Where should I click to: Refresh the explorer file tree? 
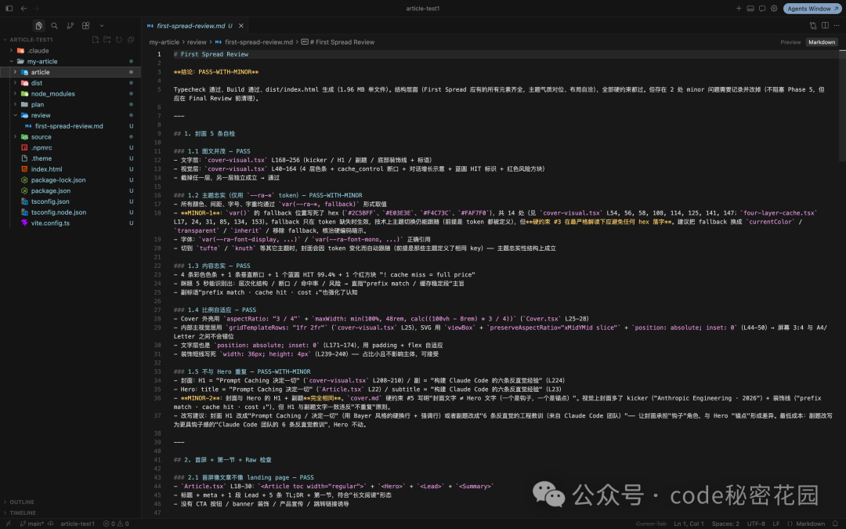pyautogui.click(x=119, y=39)
